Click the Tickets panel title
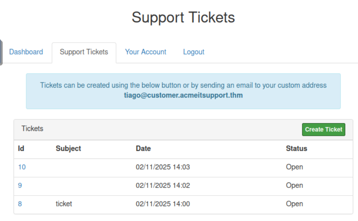 pyautogui.click(x=32, y=129)
